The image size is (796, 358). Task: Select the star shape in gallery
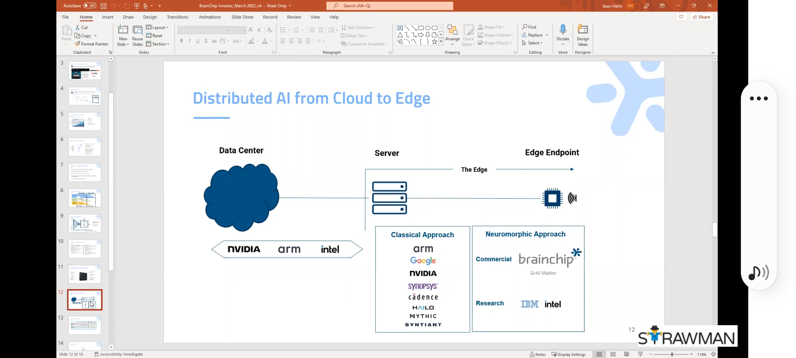pyautogui.click(x=434, y=42)
